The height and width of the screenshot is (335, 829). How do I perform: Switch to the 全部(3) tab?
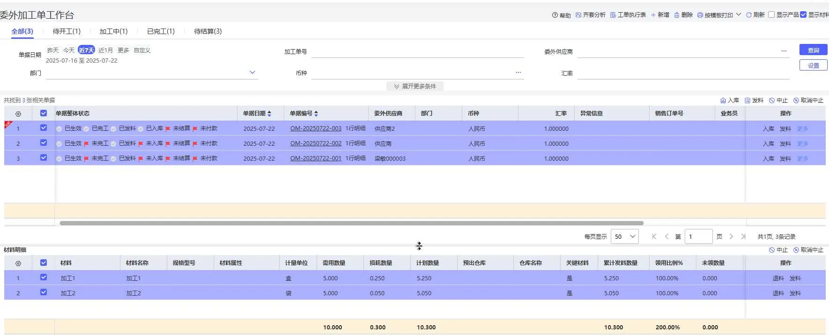[22, 31]
